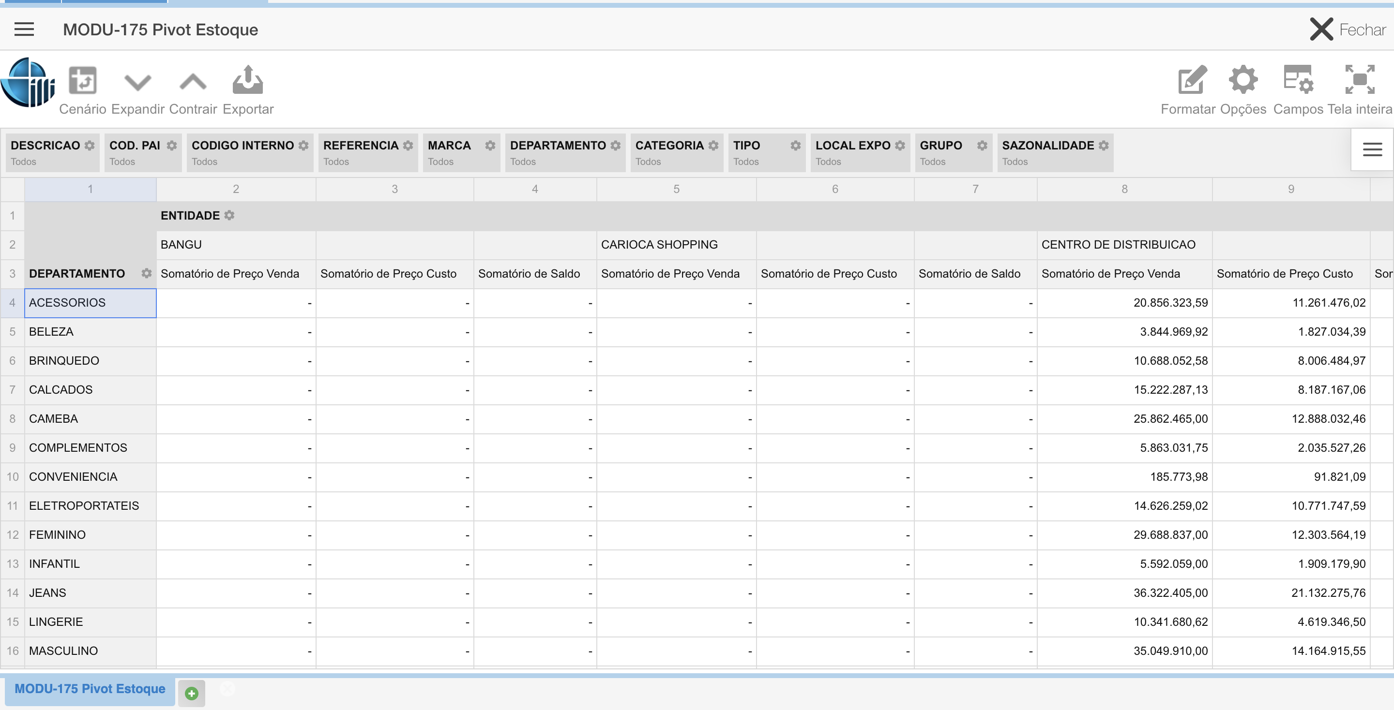
Task: Close the report with Fechar
Action: click(1348, 29)
